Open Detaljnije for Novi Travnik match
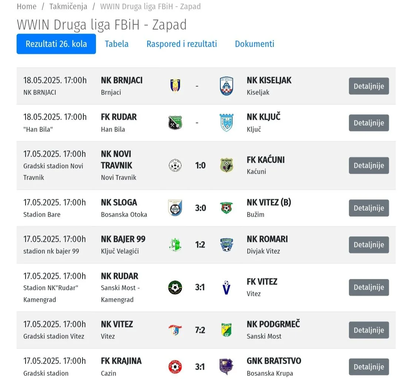The image size is (400, 388). click(x=369, y=165)
